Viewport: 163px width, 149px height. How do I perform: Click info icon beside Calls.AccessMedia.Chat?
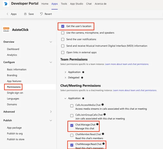(103, 104)
